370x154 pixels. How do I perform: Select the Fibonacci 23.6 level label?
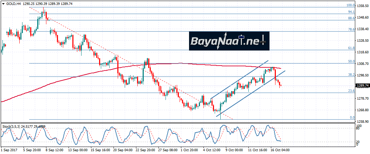[351, 91]
